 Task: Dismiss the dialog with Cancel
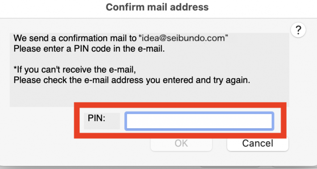click(258, 144)
